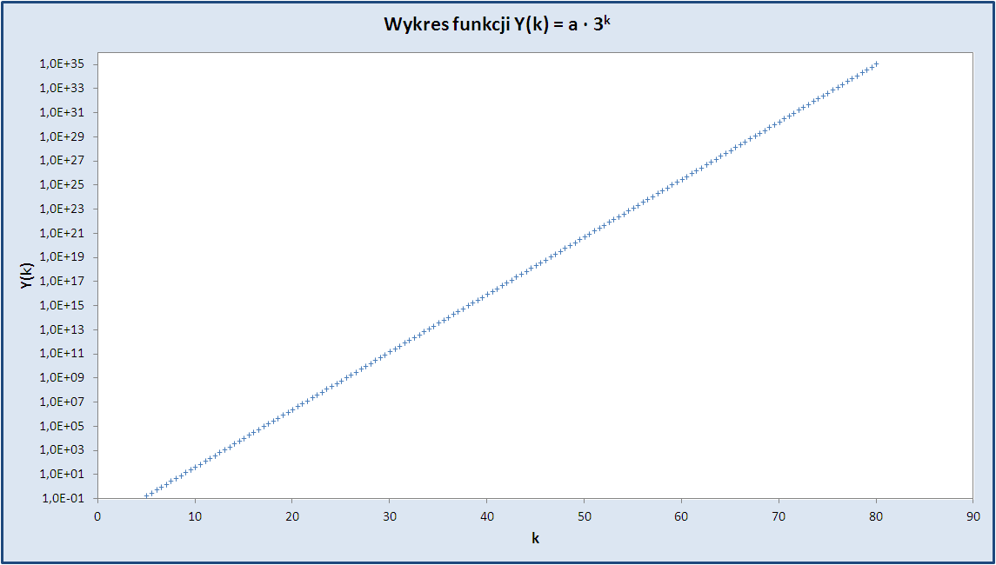Select the first data point at k=5

click(x=146, y=495)
